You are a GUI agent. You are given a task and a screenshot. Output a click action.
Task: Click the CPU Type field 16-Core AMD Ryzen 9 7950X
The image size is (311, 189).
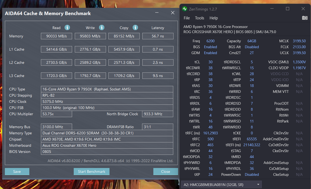107,89
